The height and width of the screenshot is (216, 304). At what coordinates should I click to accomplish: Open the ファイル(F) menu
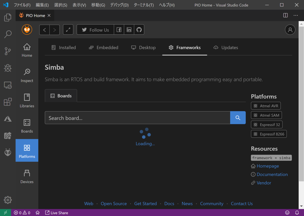point(22,5)
